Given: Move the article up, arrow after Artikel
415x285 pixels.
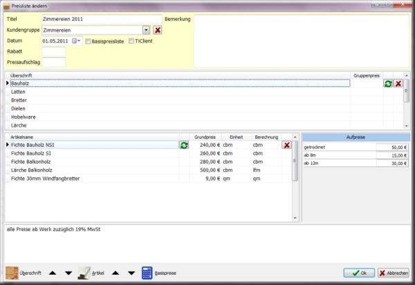Looking at the screenshot, I should [116, 273].
